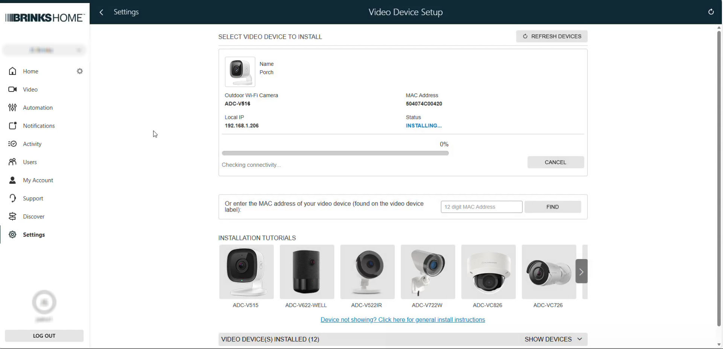Screen dimensions: 723x349
Task: Click the Notifications sidebar icon
Action: point(12,126)
